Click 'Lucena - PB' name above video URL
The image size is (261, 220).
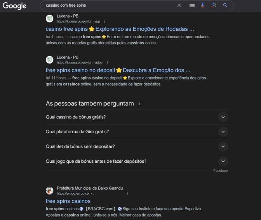(68, 57)
